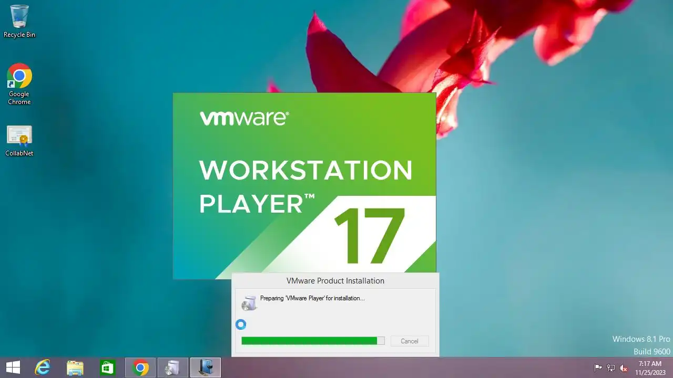Click the green installation progress bar
The image size is (673, 378).
point(313,341)
